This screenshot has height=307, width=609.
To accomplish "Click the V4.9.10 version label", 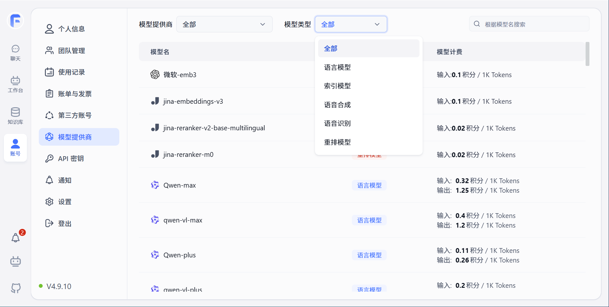I will pyautogui.click(x=59, y=286).
